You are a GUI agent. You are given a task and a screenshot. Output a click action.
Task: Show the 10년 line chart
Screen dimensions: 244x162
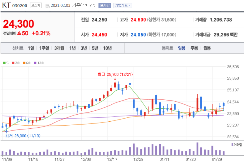[x=108, y=48]
